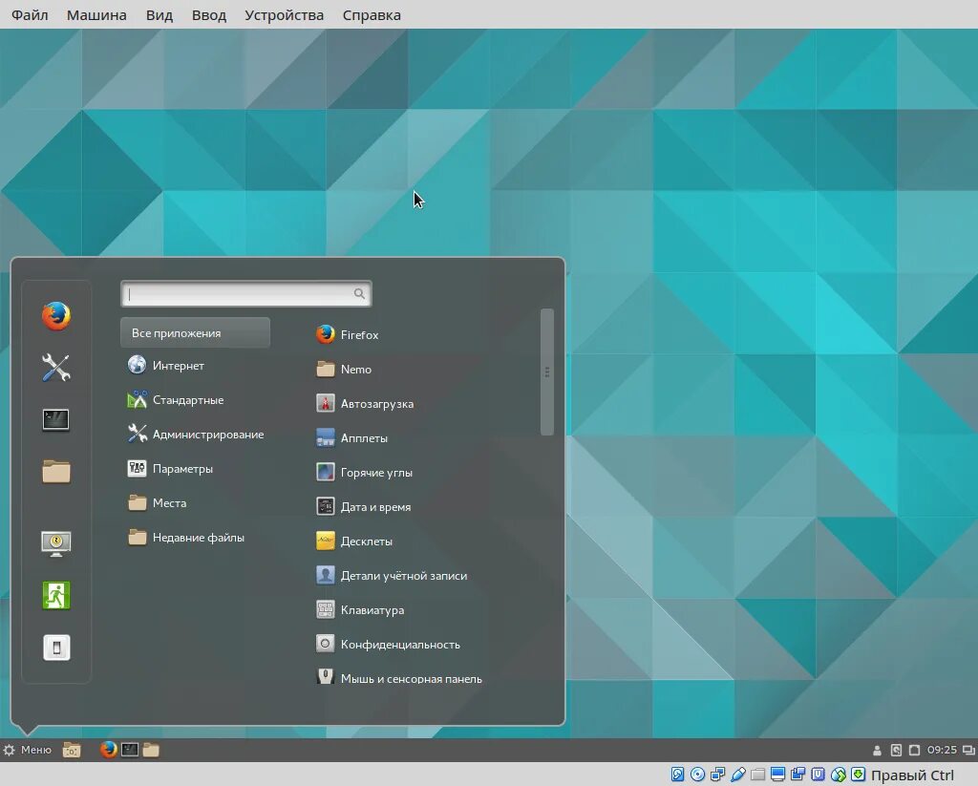Open Firefox in the applications list

pyautogui.click(x=348, y=335)
